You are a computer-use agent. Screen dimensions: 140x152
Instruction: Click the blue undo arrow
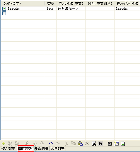pyautogui.click(x=51, y=143)
